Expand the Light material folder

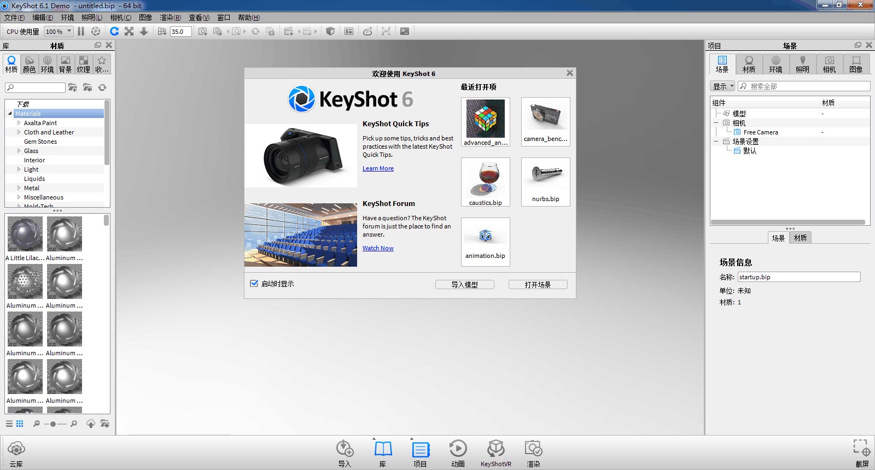19,169
